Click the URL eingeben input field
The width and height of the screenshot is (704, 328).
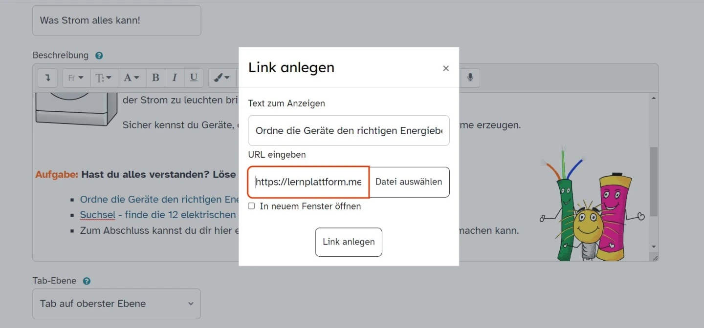tap(308, 182)
